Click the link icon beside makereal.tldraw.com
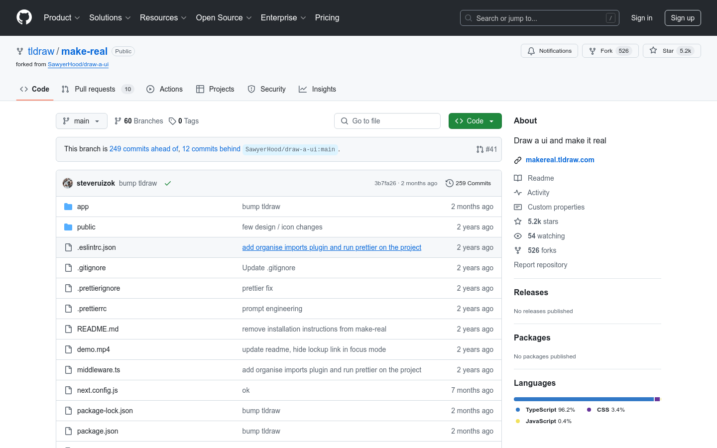 point(518,160)
